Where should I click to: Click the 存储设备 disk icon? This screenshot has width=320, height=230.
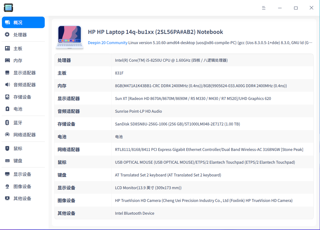click(7, 97)
